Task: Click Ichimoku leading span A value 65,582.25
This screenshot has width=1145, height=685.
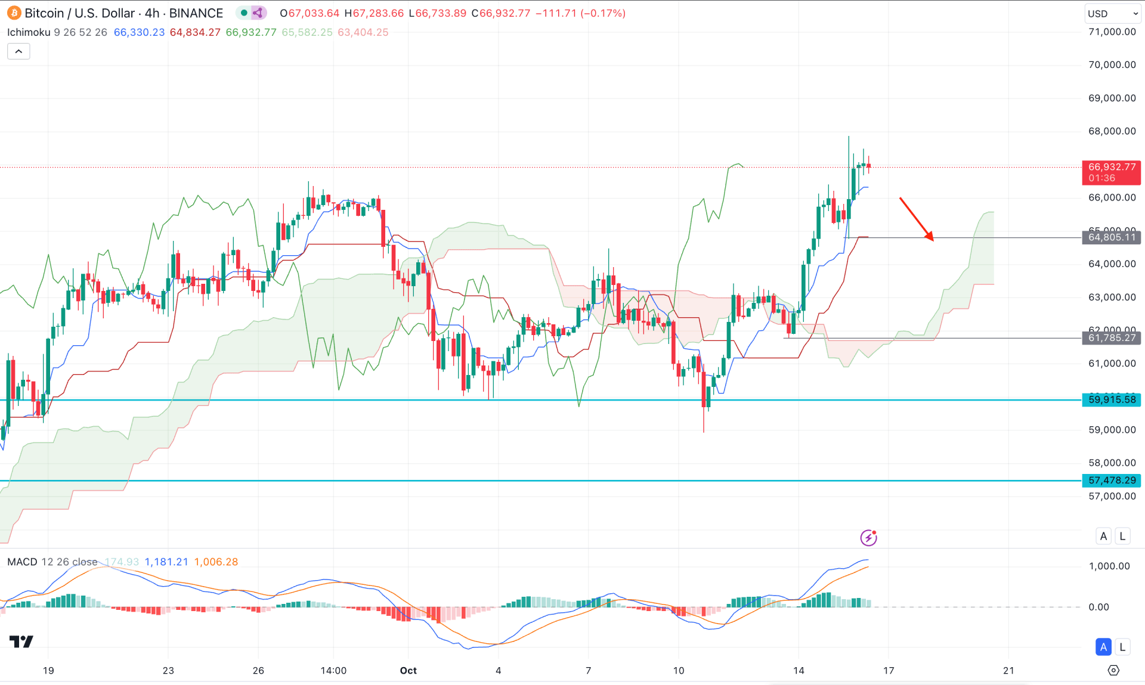Action: coord(307,32)
